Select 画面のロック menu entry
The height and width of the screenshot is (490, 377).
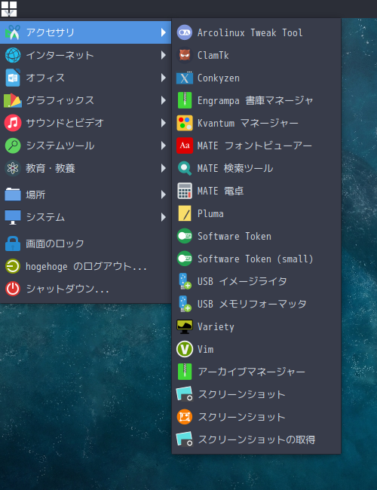(x=85, y=243)
